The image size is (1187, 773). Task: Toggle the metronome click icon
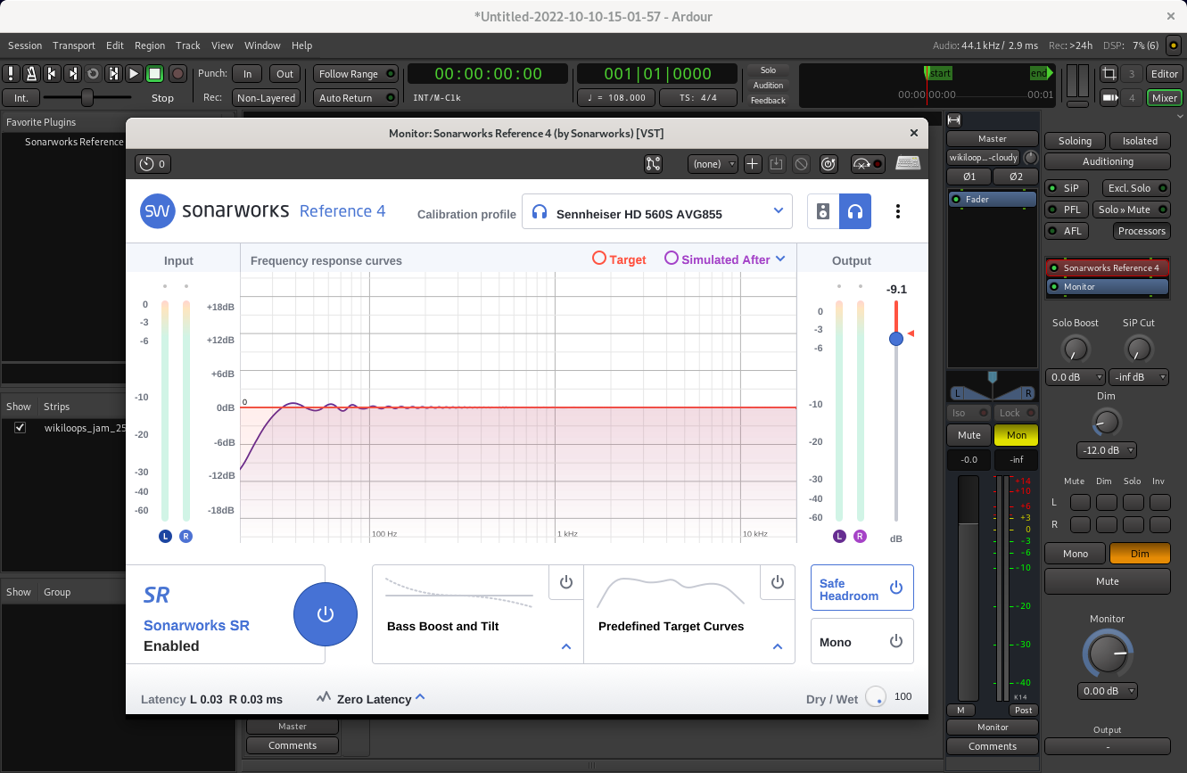(x=31, y=74)
